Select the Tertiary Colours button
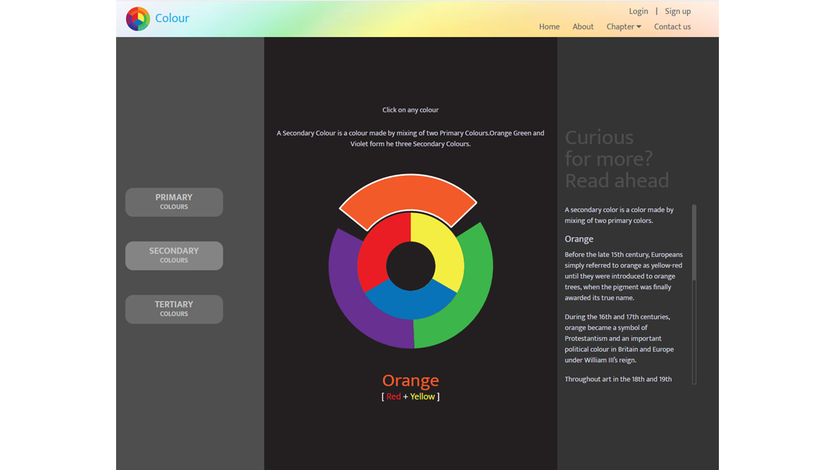The height and width of the screenshot is (470, 835). (174, 309)
